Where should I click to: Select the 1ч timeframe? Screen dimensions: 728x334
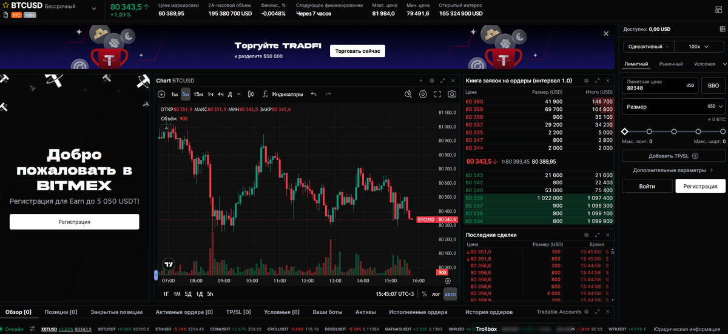(x=211, y=94)
